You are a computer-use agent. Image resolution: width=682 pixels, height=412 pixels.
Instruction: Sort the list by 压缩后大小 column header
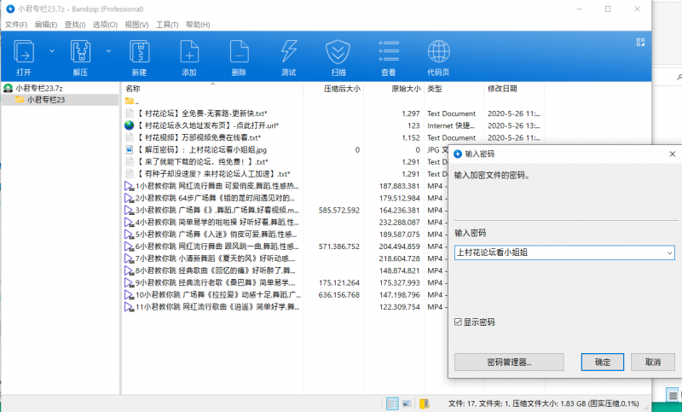pos(342,89)
